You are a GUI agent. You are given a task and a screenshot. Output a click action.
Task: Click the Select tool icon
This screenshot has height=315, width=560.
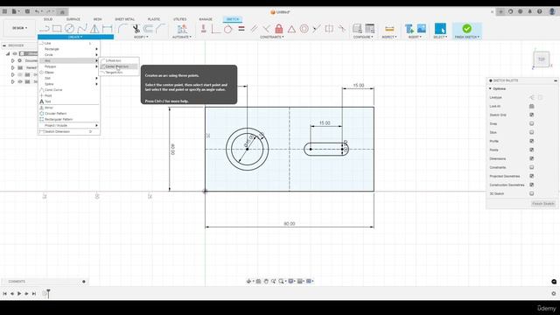(x=440, y=29)
